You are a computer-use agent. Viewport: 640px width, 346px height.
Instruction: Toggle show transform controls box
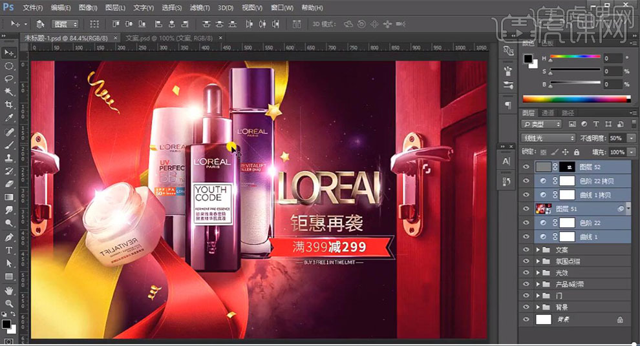(x=94, y=24)
